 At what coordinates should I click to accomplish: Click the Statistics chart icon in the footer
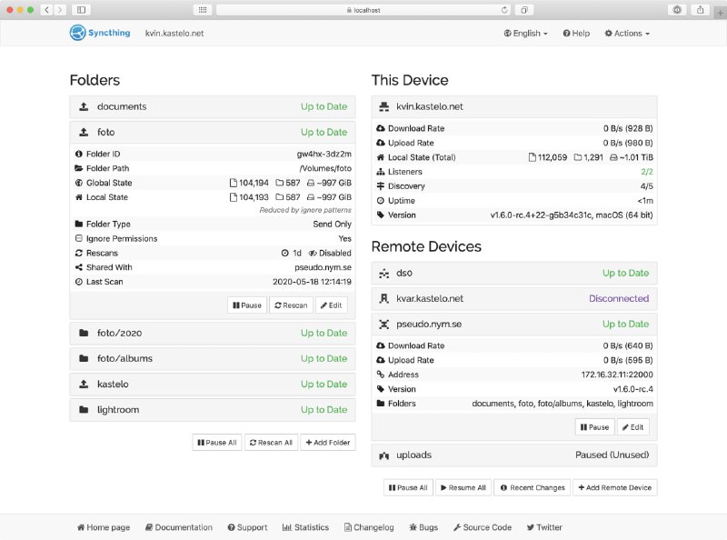290,527
